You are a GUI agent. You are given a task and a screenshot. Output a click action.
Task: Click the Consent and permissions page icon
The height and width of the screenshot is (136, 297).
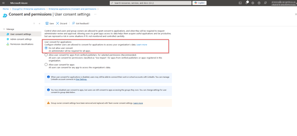(x=5, y=15)
